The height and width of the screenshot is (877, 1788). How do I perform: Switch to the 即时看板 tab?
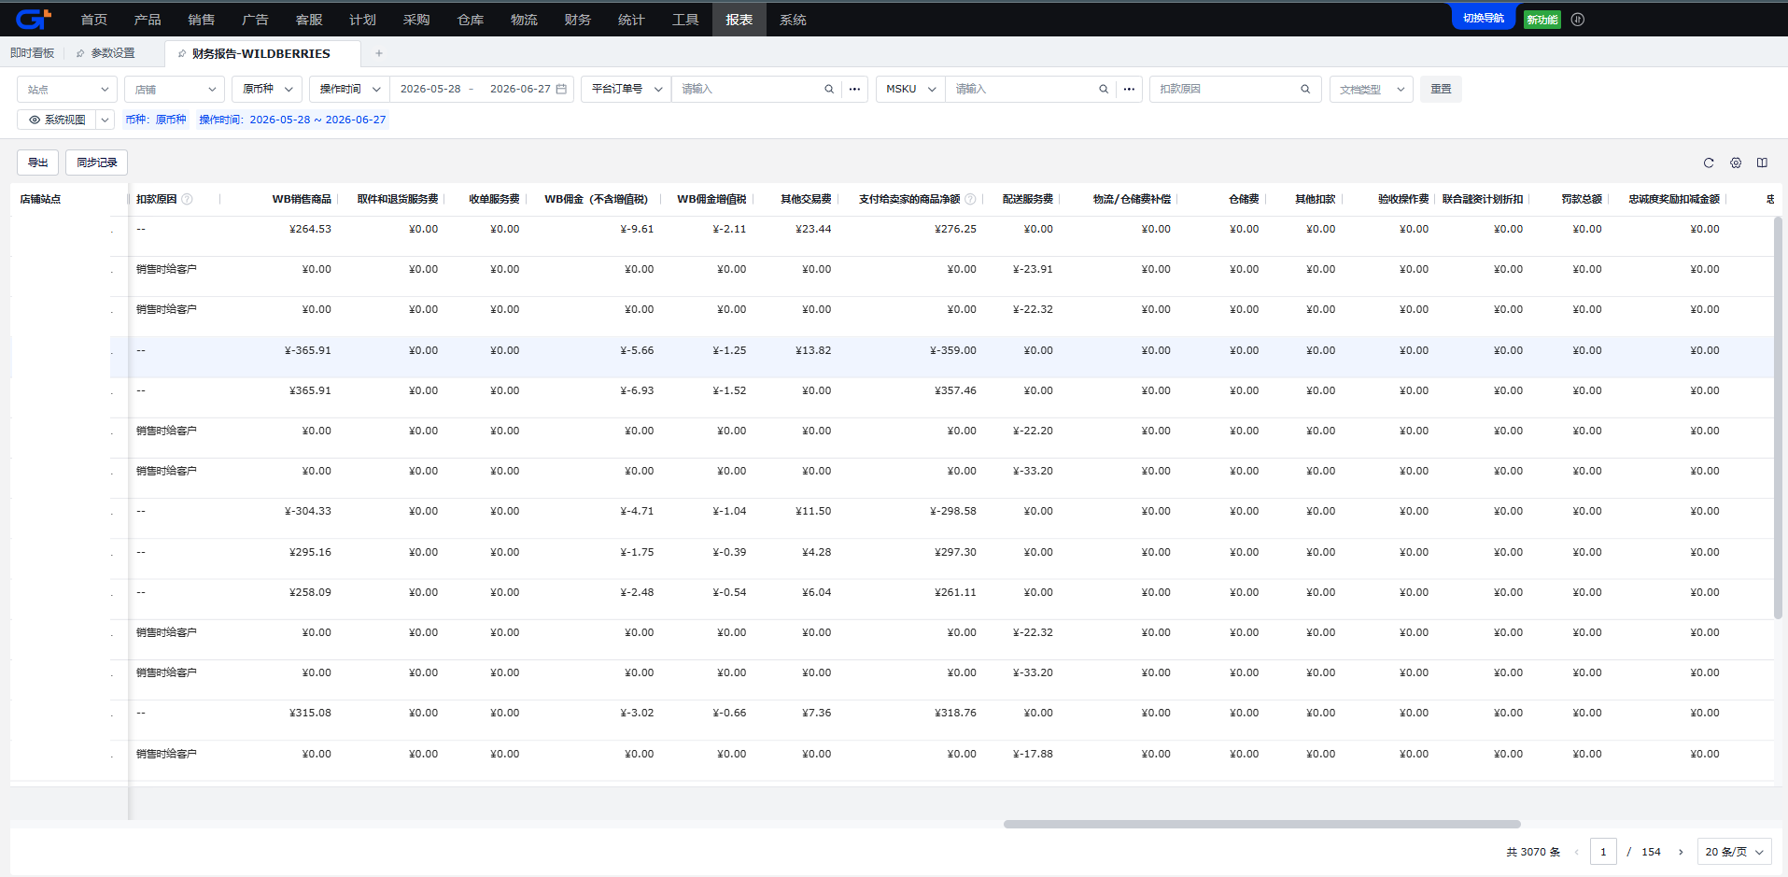pyautogui.click(x=33, y=53)
